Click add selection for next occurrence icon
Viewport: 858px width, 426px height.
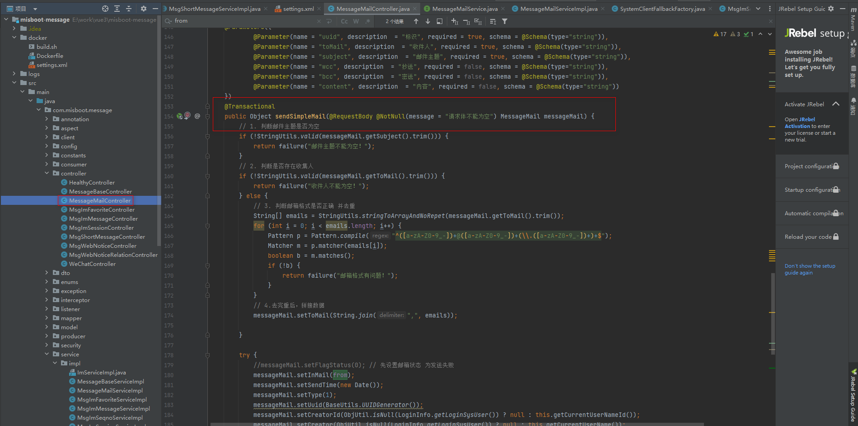(455, 21)
